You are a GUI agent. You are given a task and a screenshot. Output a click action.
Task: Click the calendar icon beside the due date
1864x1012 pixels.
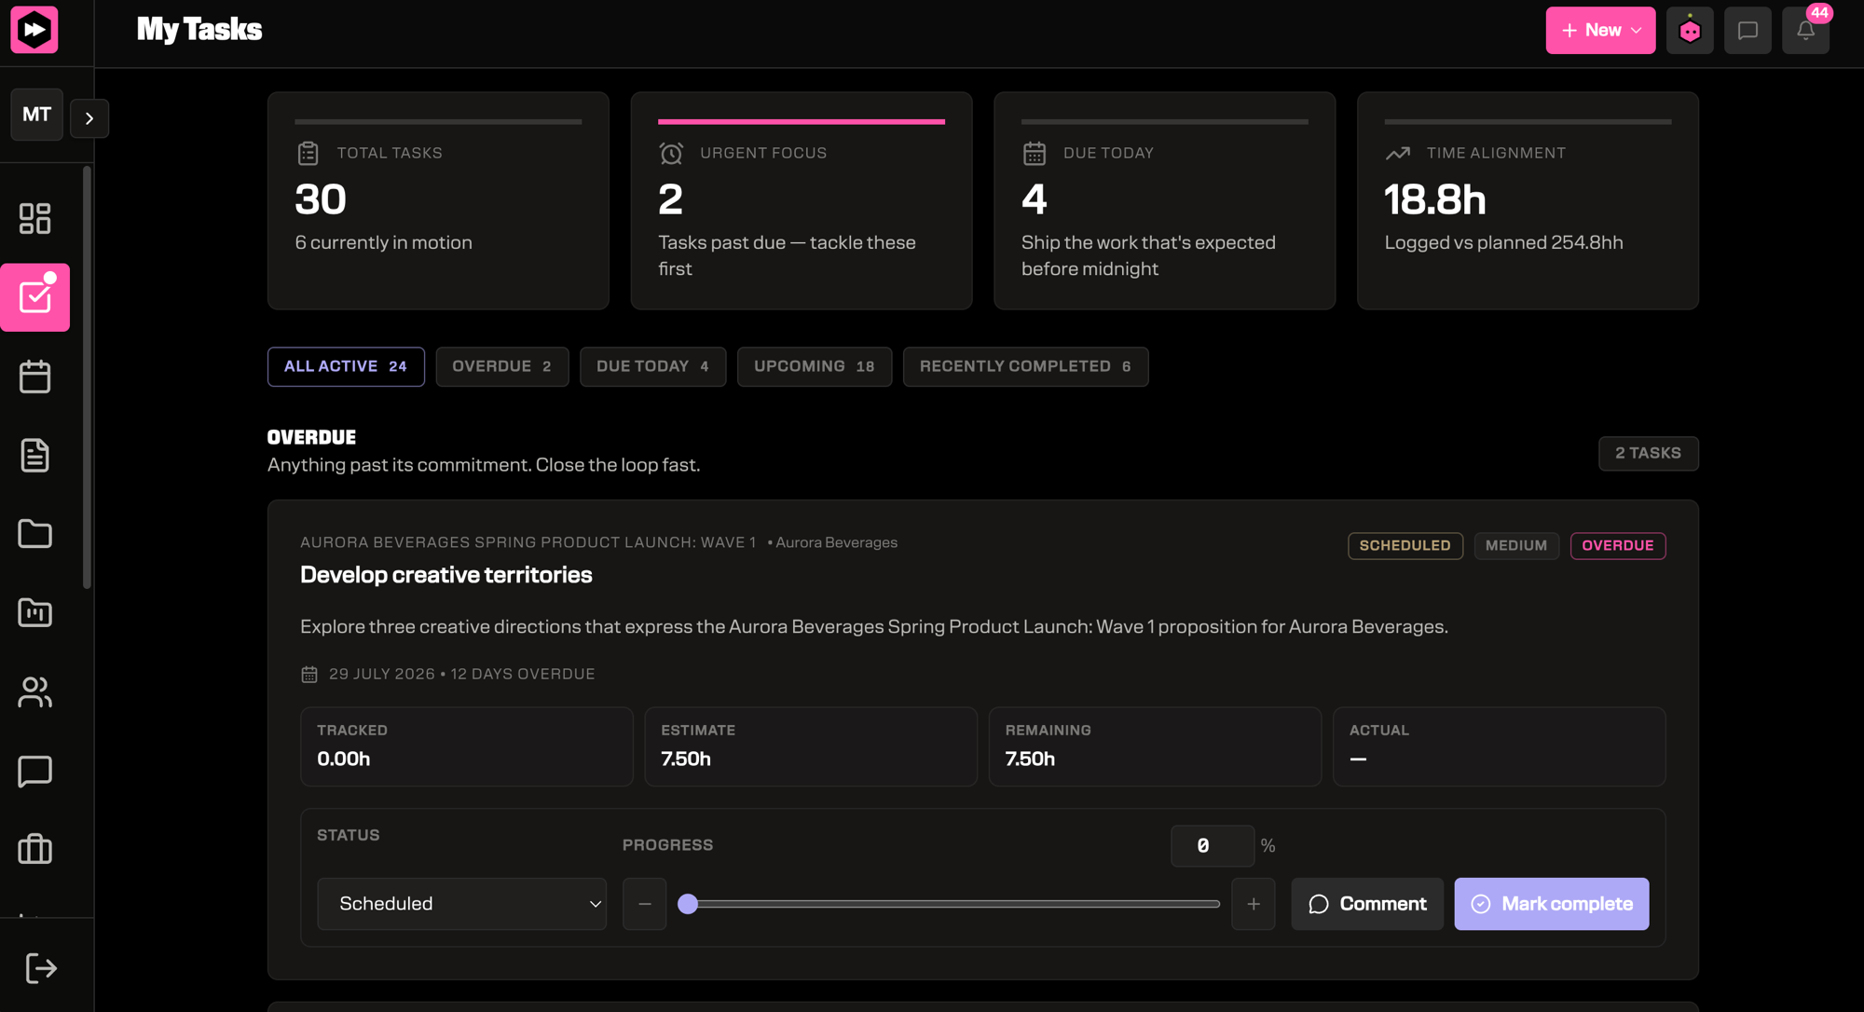pyautogui.click(x=309, y=674)
